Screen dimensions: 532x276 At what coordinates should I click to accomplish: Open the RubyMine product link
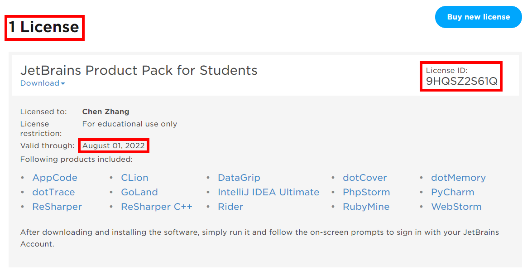tap(366, 207)
